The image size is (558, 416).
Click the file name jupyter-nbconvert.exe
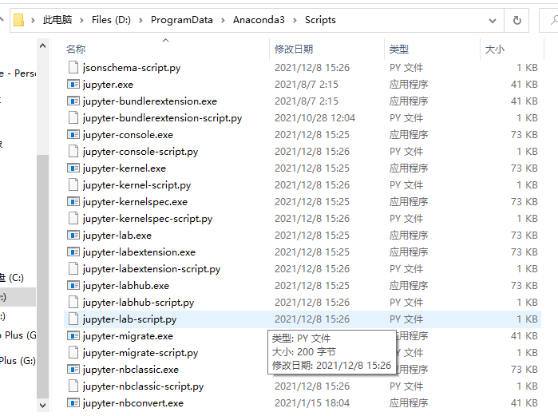click(133, 403)
